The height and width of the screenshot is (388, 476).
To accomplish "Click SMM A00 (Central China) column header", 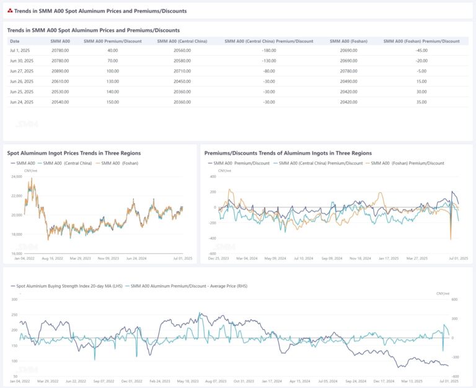I will 182,41.
